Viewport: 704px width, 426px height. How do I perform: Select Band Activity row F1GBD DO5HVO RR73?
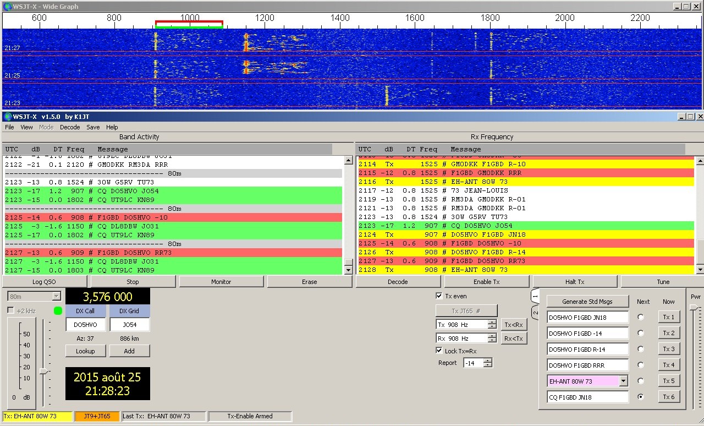pyautogui.click(x=173, y=253)
